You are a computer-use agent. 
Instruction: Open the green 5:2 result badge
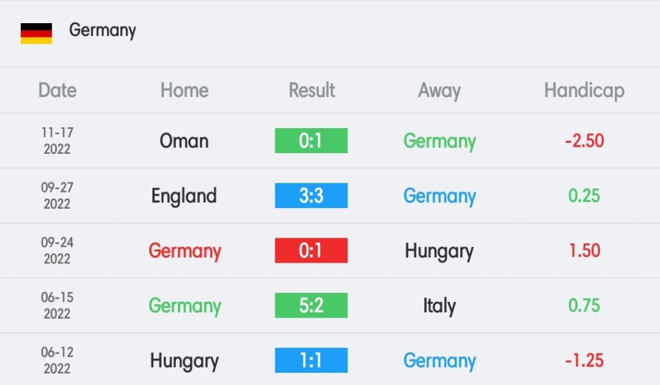click(311, 306)
